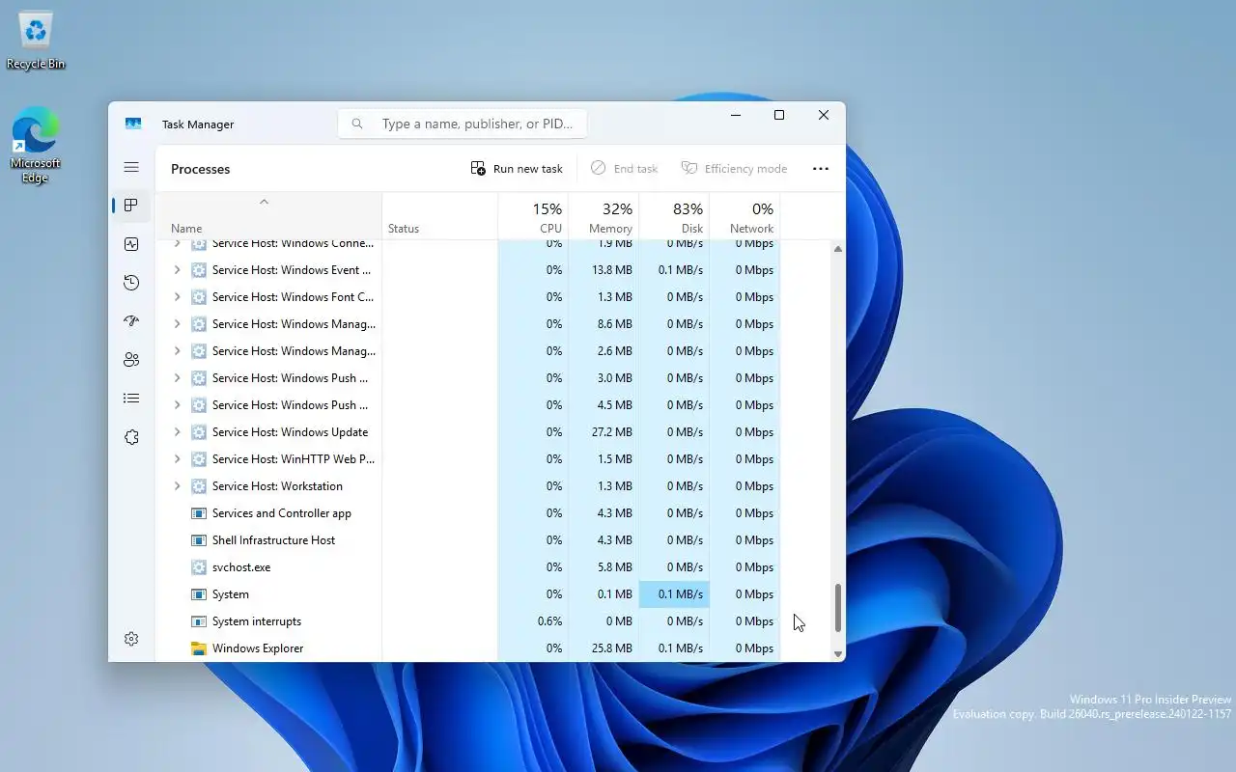Screen dimensions: 1236x772
Task: Open the Users page sidebar icon
Action: 131,360
